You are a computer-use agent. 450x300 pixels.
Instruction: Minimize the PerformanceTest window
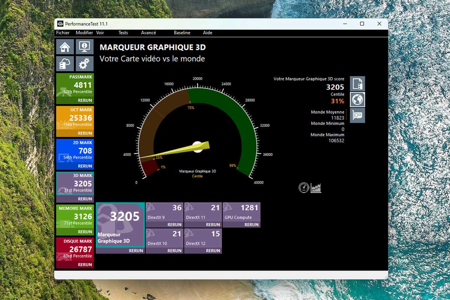click(345, 24)
